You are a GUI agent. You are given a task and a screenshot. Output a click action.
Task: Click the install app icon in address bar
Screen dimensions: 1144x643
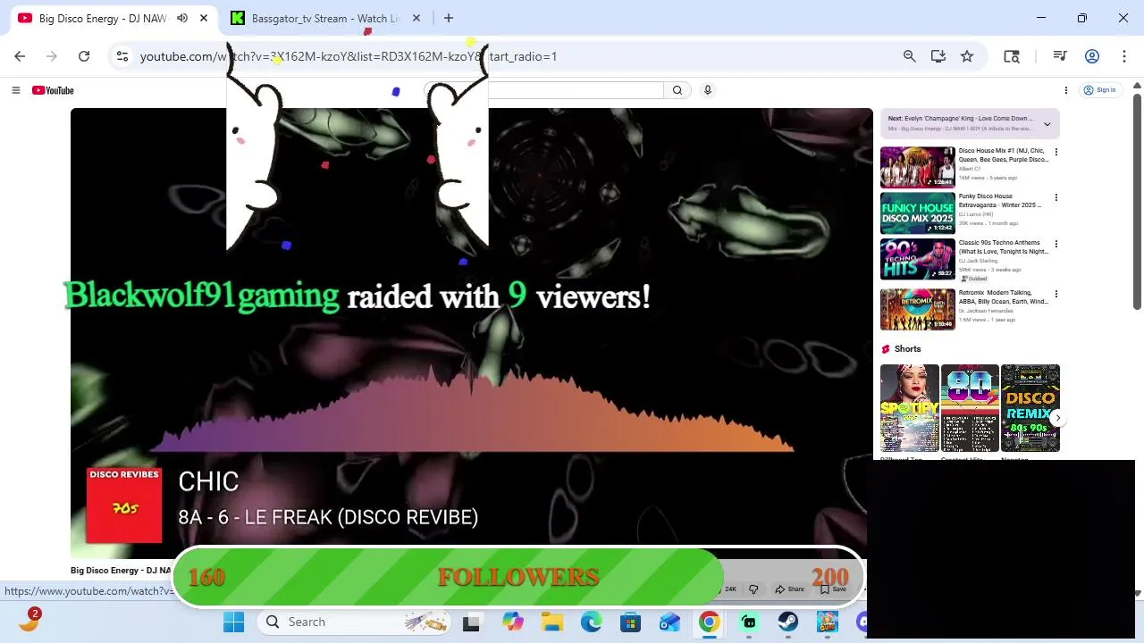coord(938,56)
